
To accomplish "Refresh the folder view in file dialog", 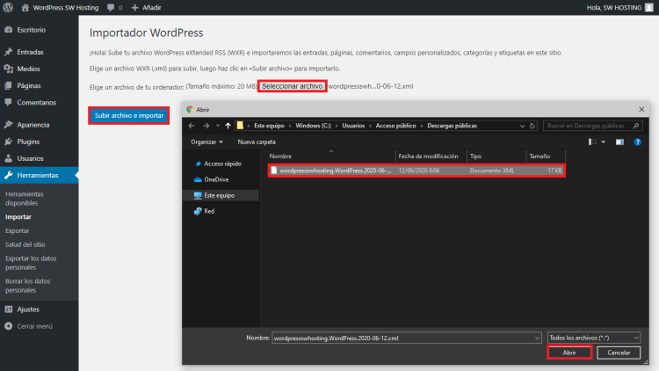I will tap(532, 126).
